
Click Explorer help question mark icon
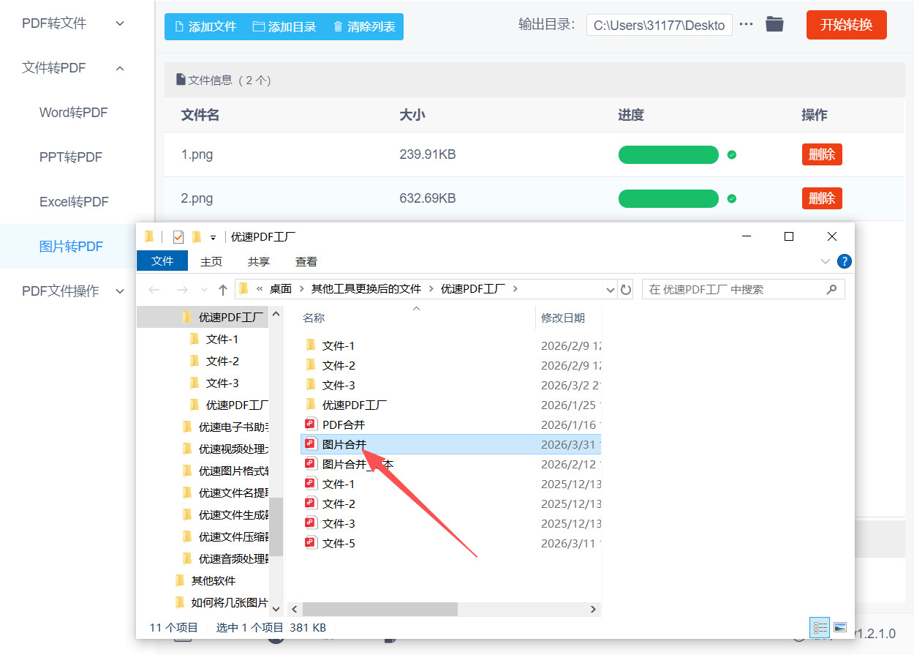[x=845, y=261]
